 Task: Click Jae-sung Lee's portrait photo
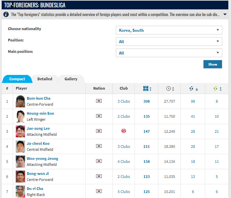point(20,131)
